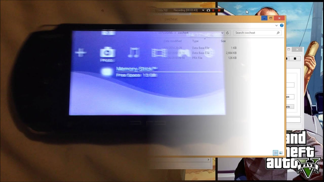The height and width of the screenshot is (182, 324).
Task: Click the search magnifier icon
Action: click(278, 33)
